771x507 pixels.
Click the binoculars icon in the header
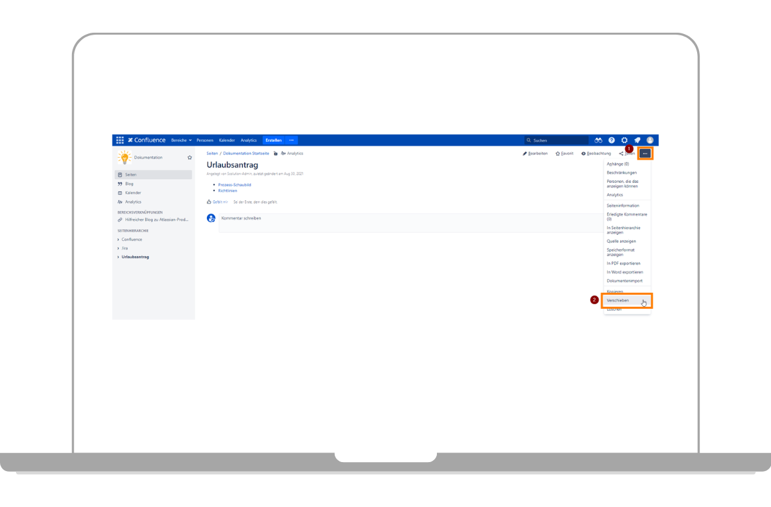click(598, 140)
